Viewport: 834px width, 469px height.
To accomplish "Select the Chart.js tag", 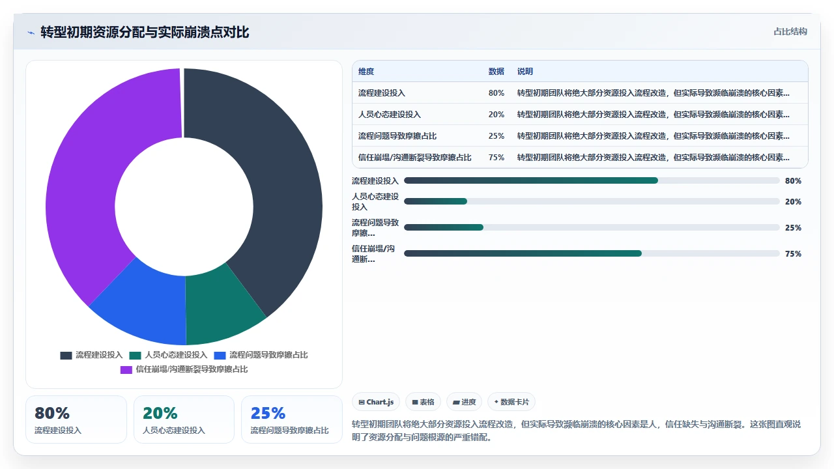I will [376, 402].
